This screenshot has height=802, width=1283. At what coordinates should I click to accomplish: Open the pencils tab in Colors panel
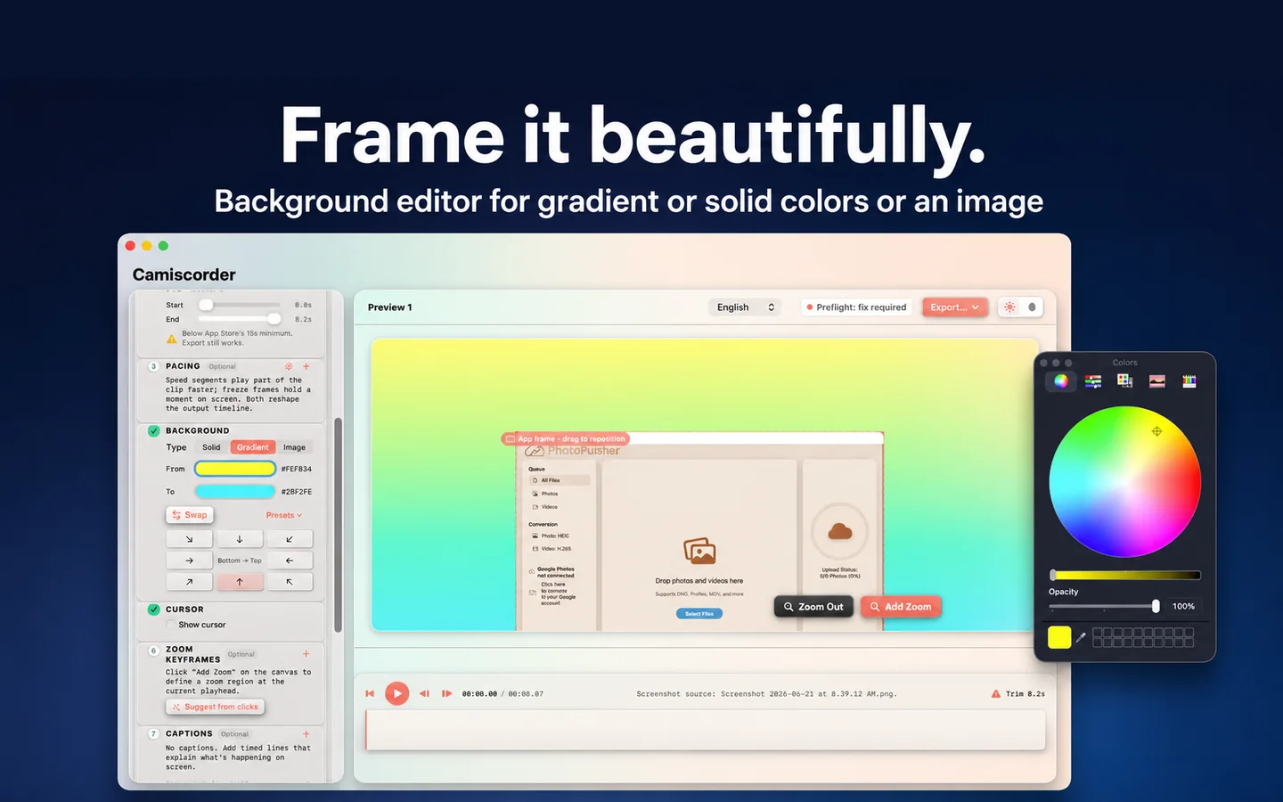point(1189,381)
